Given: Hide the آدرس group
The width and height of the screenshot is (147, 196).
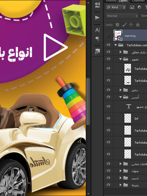Looking at the screenshot, I should pyautogui.click(x=108, y=97).
